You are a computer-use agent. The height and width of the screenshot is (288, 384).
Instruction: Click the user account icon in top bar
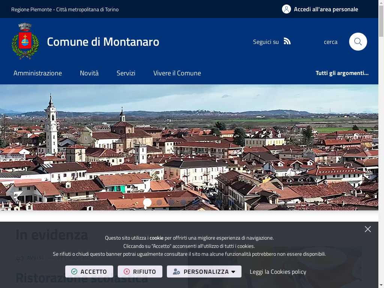tap(286, 9)
